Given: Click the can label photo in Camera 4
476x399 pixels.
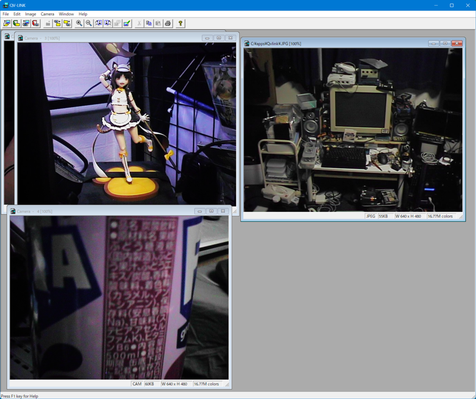Looking at the screenshot, I should (119, 298).
